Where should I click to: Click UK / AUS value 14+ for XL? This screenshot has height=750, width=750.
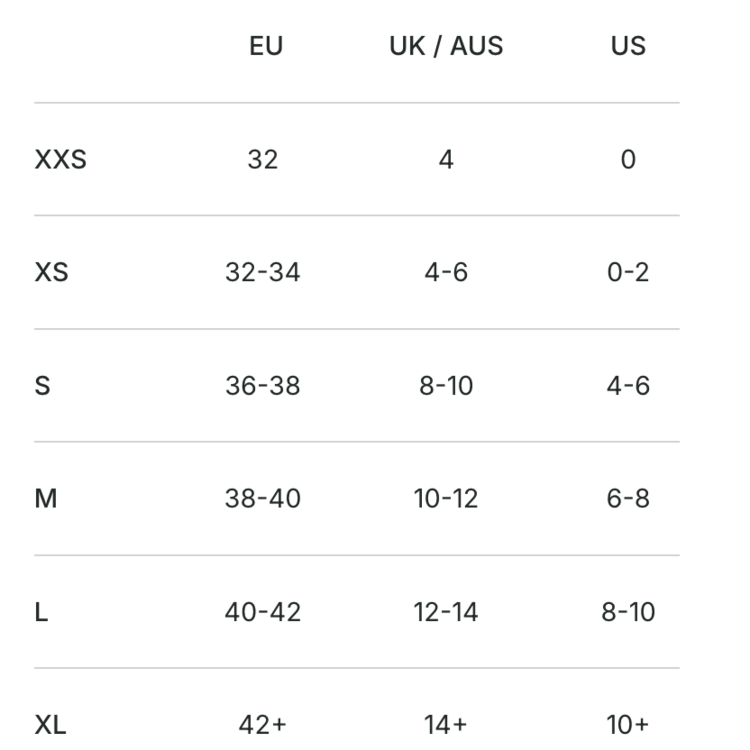coord(445,725)
